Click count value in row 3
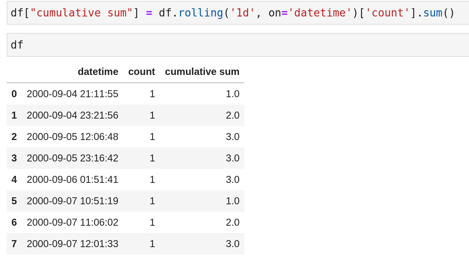469x257 pixels. pos(152,158)
